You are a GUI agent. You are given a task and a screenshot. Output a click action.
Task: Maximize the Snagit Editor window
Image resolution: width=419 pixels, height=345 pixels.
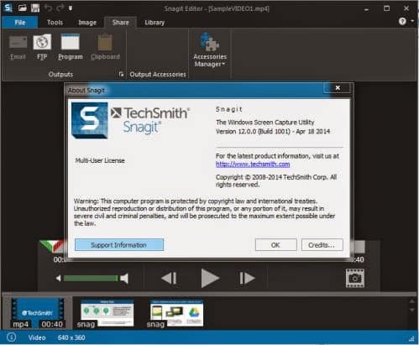point(386,8)
